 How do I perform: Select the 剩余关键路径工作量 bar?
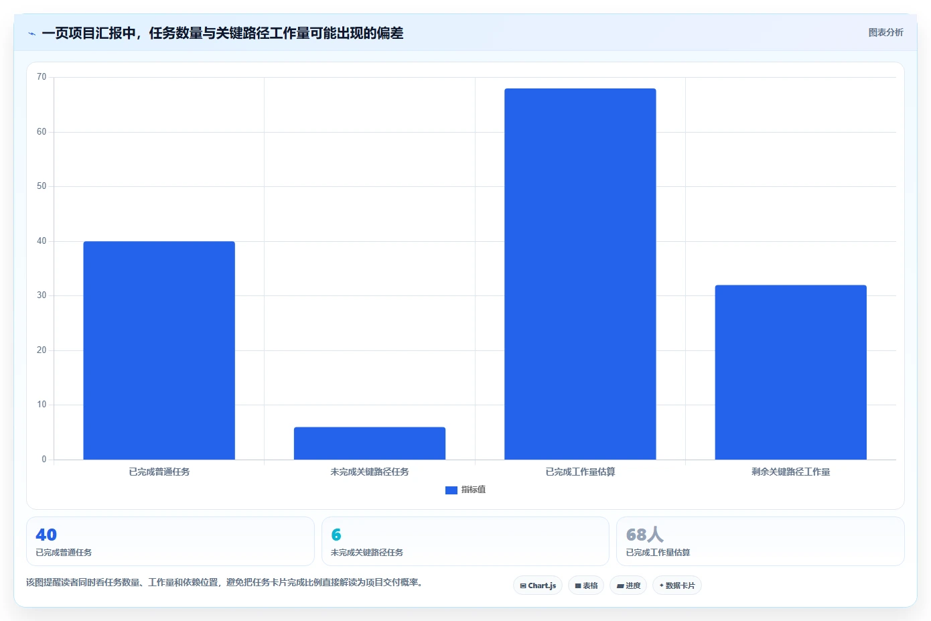(x=791, y=372)
